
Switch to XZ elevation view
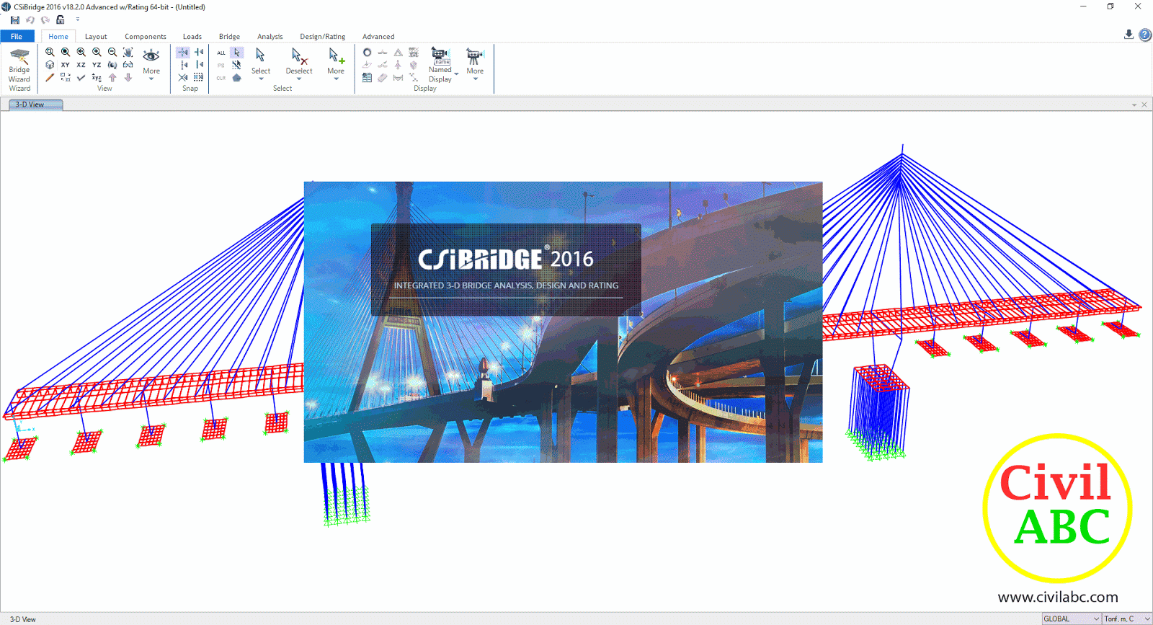(81, 65)
